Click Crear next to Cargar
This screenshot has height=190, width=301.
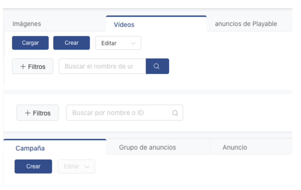(x=71, y=43)
